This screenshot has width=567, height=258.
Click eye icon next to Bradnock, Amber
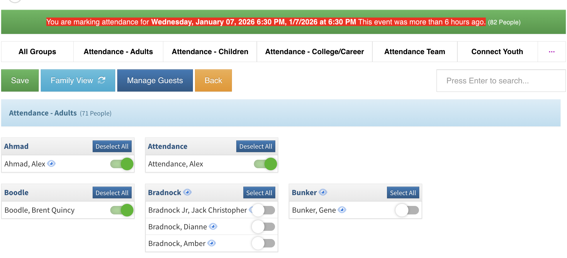pyautogui.click(x=212, y=243)
